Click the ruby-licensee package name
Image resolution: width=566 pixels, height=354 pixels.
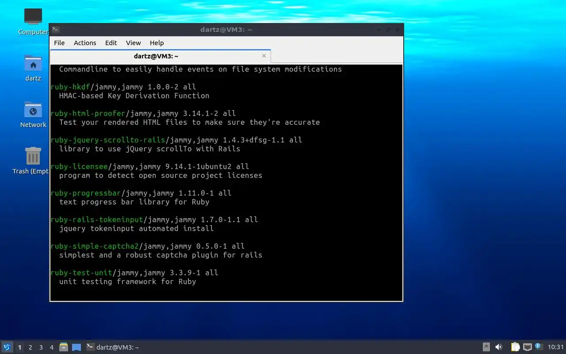[x=79, y=166]
